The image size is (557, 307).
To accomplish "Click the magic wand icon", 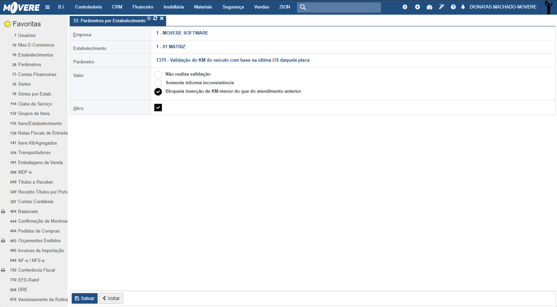I will (x=441, y=7).
